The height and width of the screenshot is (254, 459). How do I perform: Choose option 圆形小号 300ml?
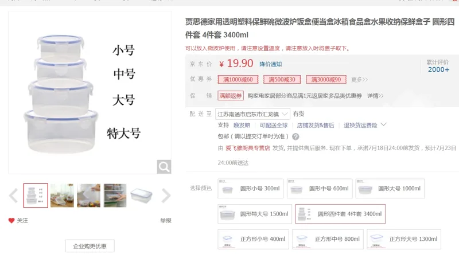251,189
